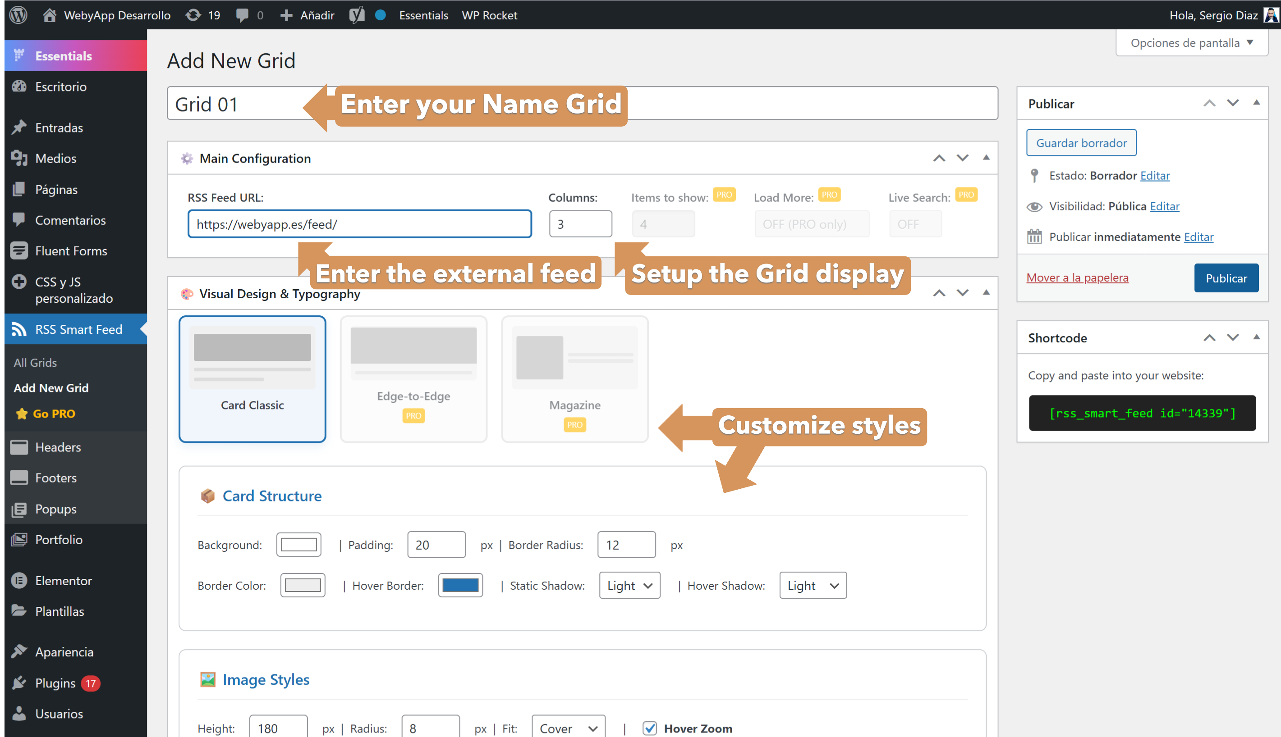Click the Publicar button

coord(1226,278)
